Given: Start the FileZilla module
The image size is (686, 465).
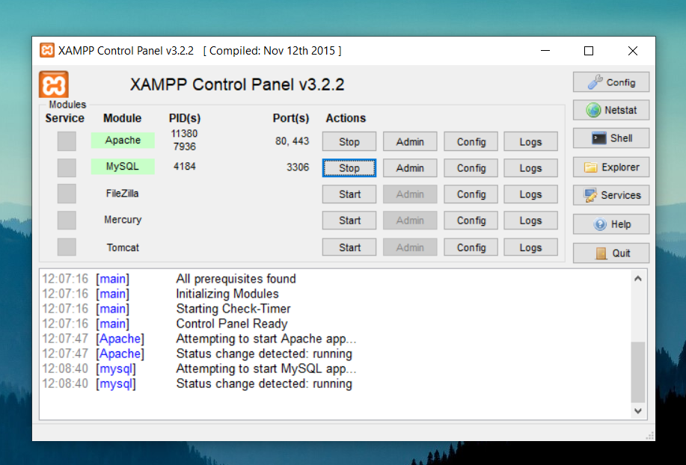Looking at the screenshot, I should pos(349,194).
